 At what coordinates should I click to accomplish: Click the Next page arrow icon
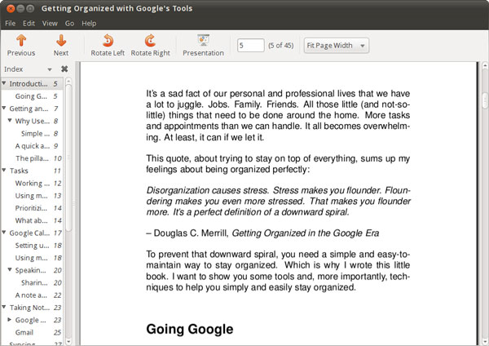click(61, 41)
